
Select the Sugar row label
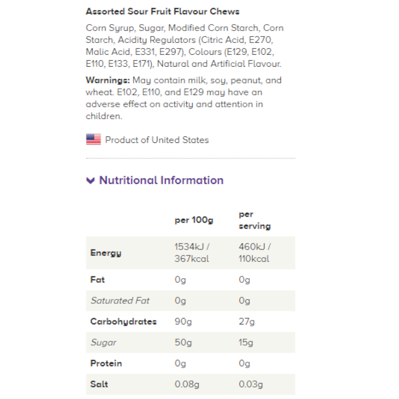[103, 342]
